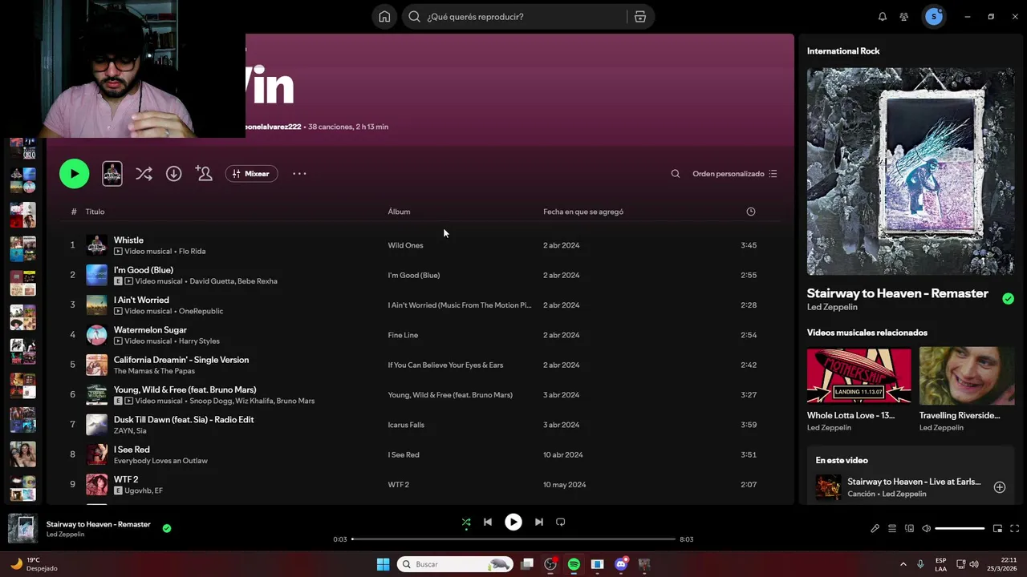Open artist Flo Rida link
Screen dimensions: 1027x577
coord(192,252)
